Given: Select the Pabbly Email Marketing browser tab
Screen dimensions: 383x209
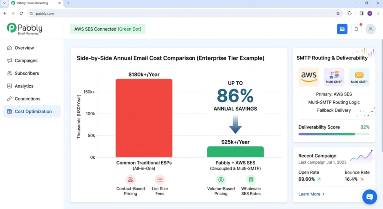Looking at the screenshot, I should [36, 3].
